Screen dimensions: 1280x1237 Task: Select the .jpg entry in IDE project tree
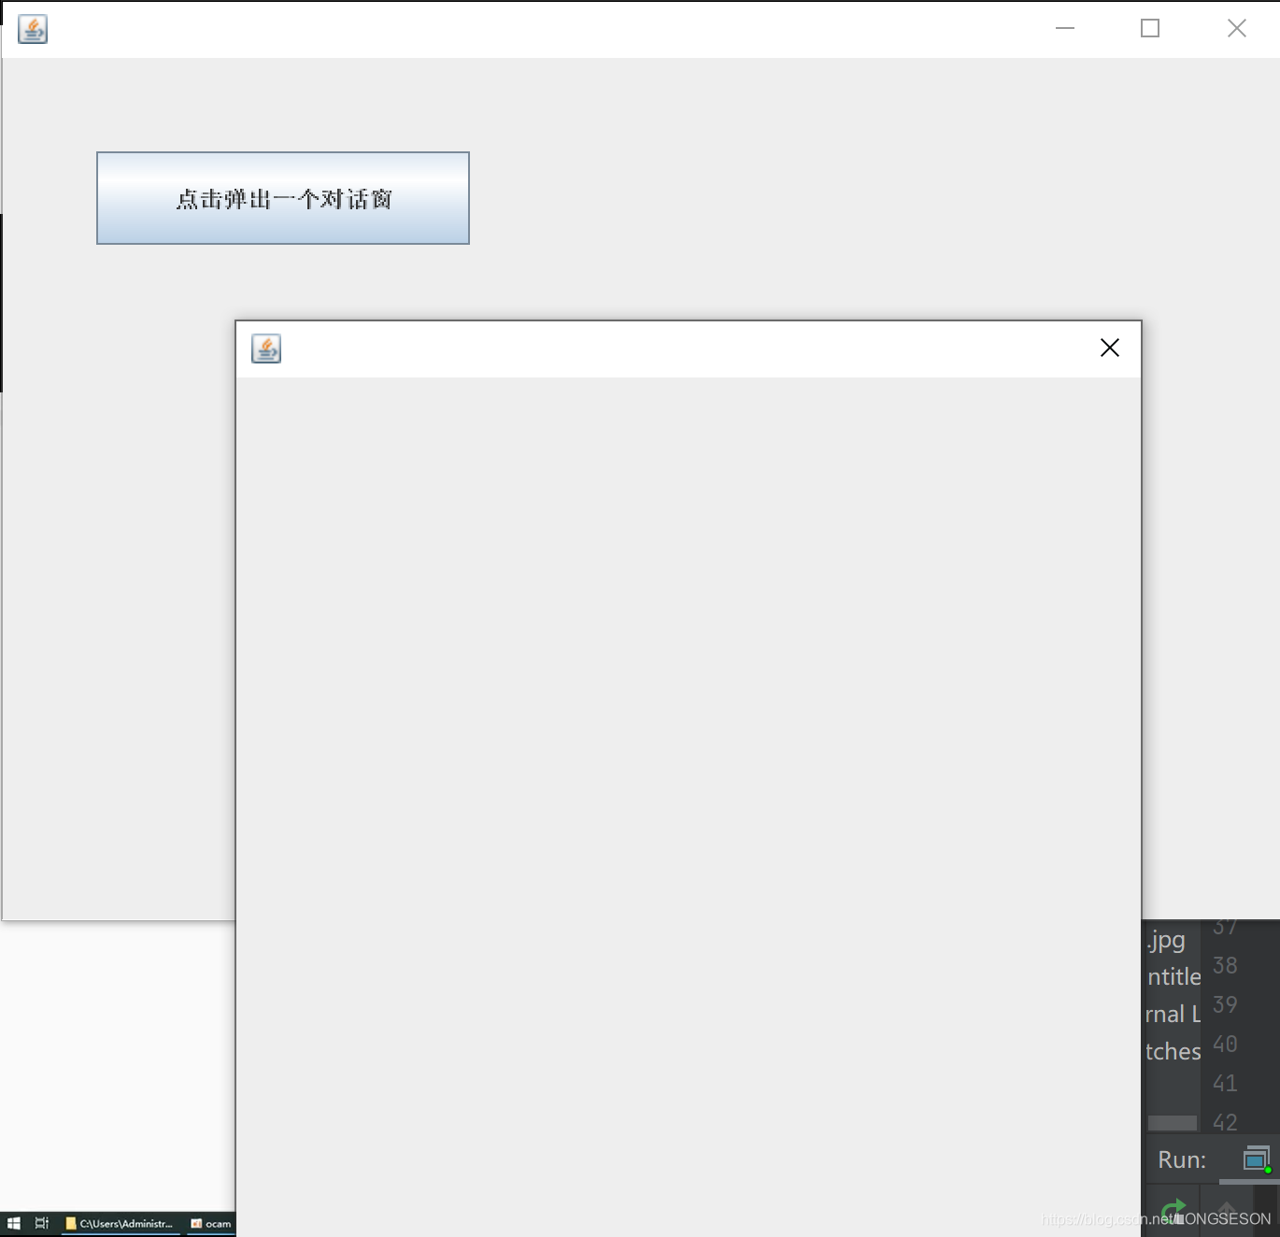point(1167,940)
